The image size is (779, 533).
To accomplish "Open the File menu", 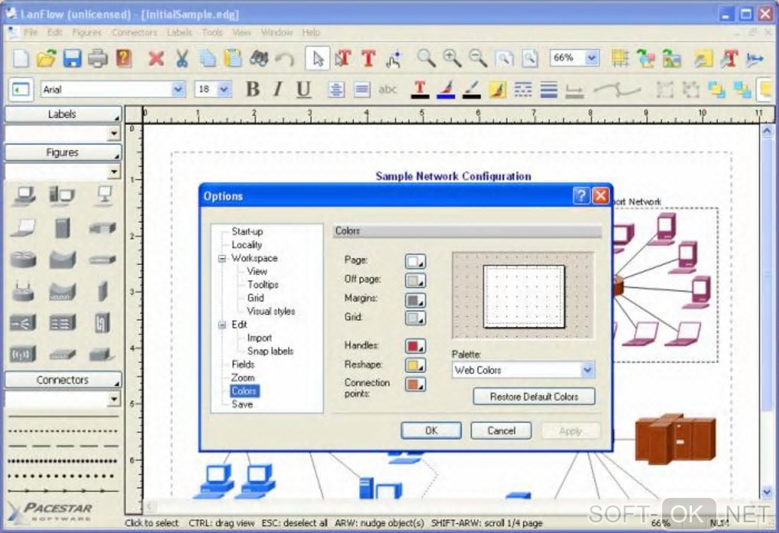I will pyautogui.click(x=31, y=32).
